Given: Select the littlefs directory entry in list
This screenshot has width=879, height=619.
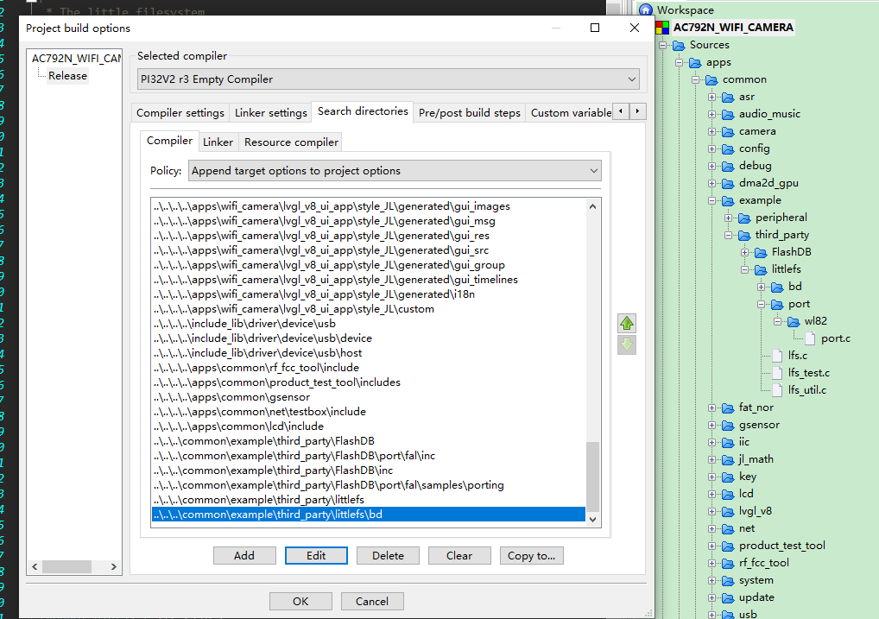Looking at the screenshot, I should (x=369, y=500).
